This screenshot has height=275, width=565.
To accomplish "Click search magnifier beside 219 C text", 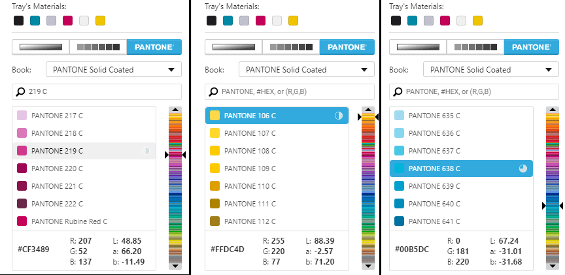I will 20,91.
